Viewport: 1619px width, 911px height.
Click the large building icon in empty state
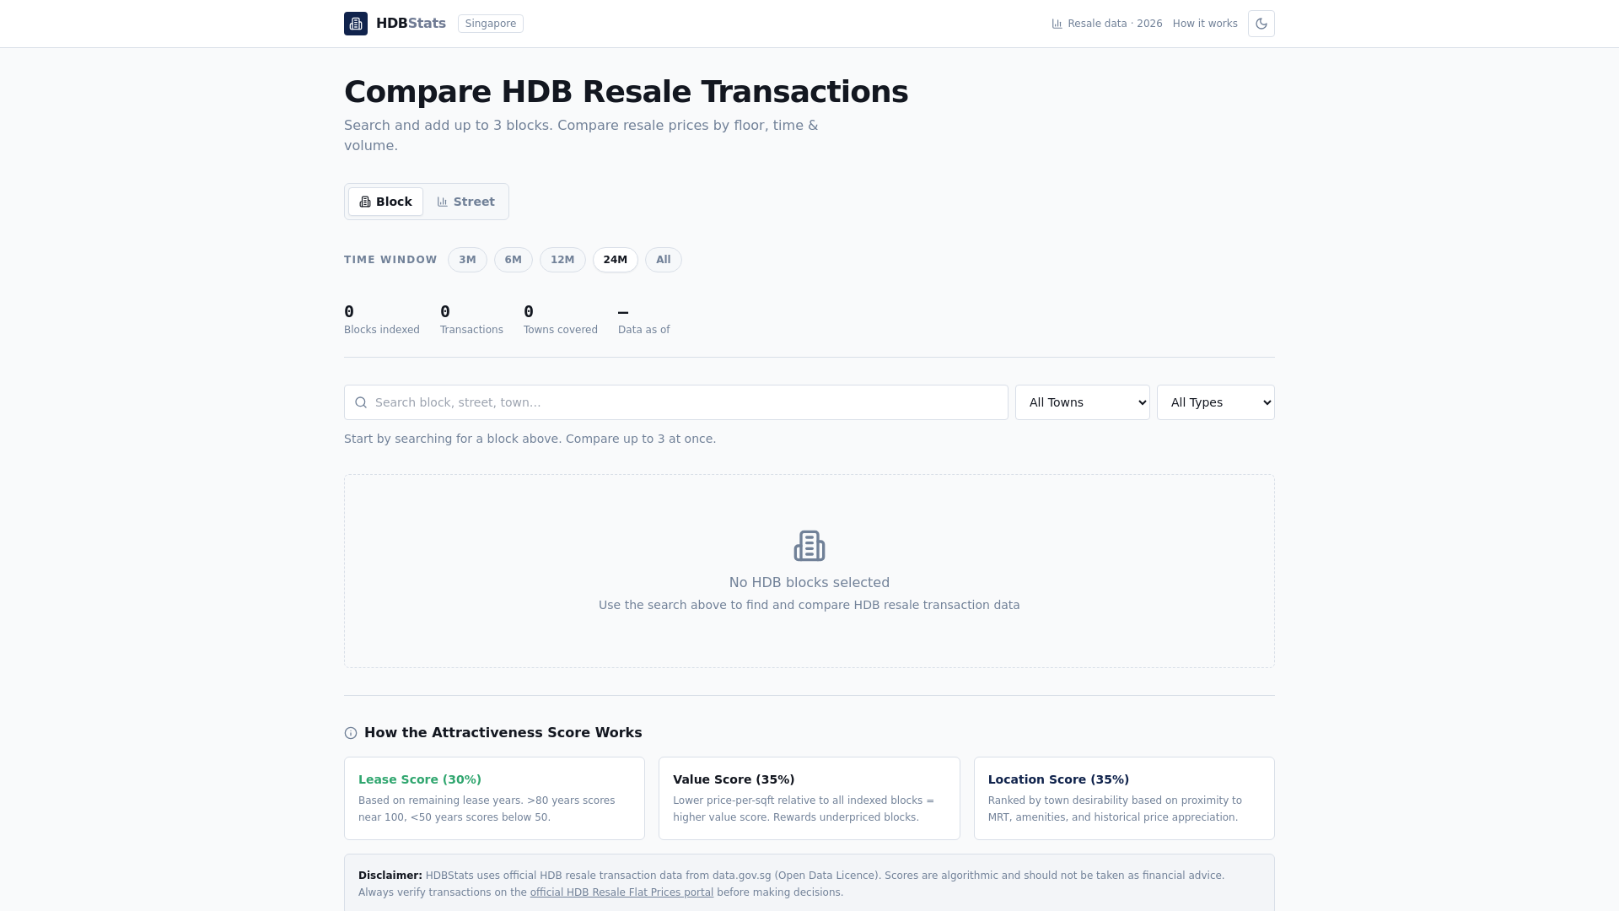click(809, 546)
